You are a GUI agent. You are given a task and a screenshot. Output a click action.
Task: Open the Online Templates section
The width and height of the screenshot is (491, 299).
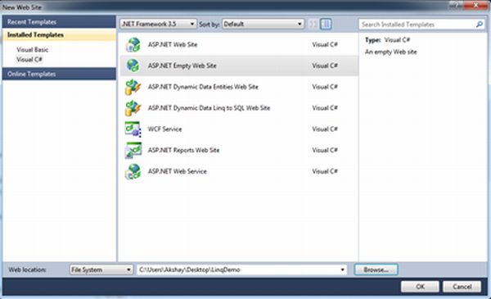pos(59,74)
